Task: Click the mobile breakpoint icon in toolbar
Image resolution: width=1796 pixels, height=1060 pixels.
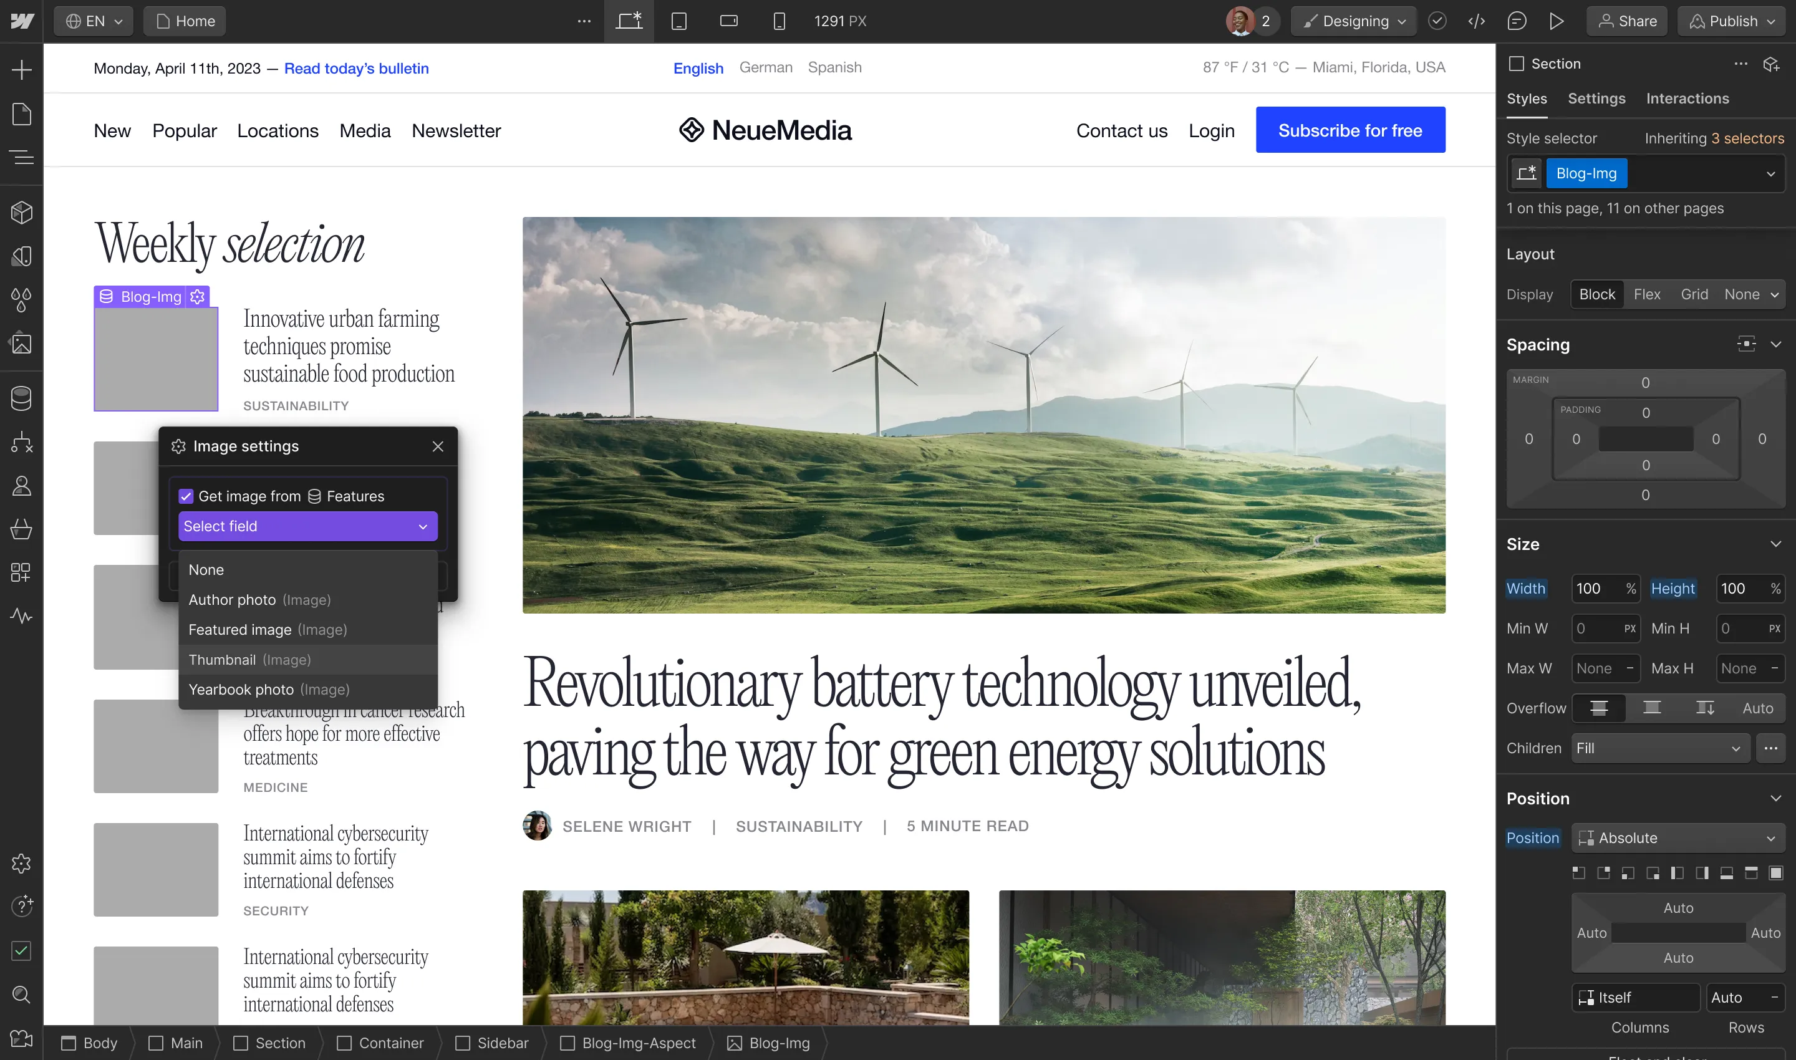Action: [779, 20]
